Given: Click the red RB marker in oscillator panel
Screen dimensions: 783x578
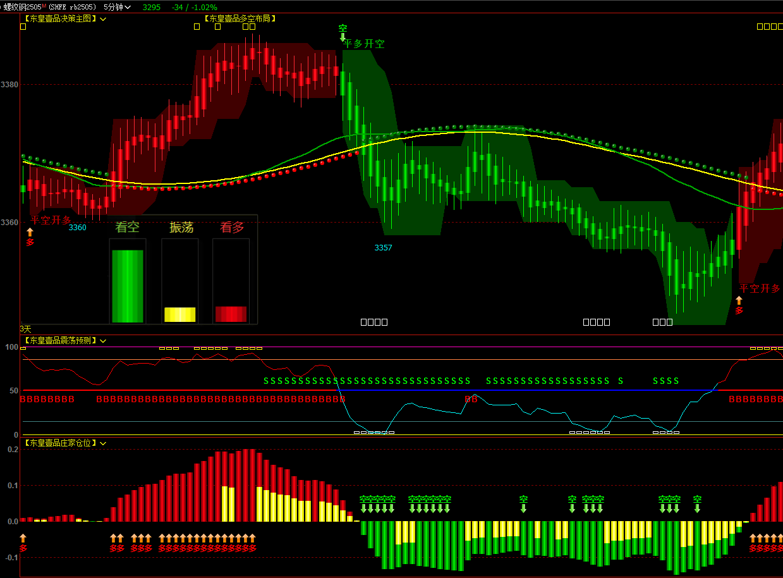Looking at the screenshot, I should [471, 399].
